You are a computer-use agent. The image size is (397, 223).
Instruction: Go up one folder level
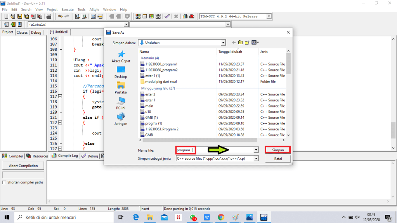click(241, 43)
